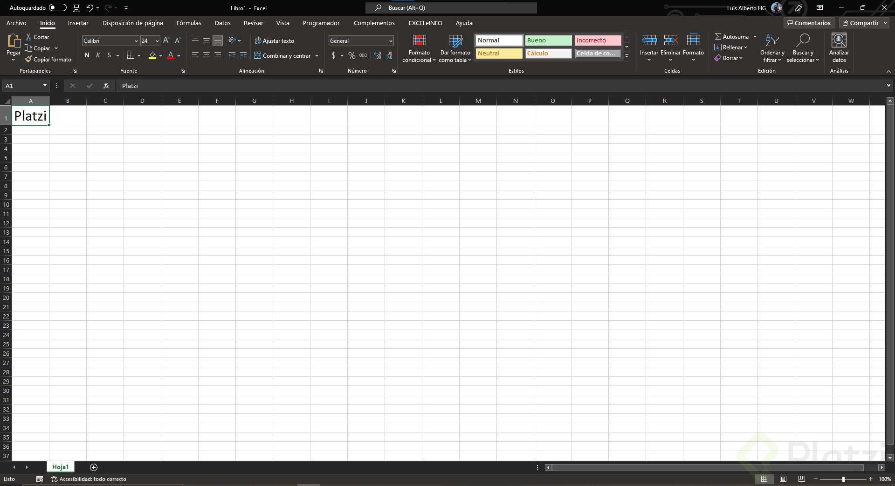
Task: Decrease indent icon in Alineación
Action: (x=232, y=55)
